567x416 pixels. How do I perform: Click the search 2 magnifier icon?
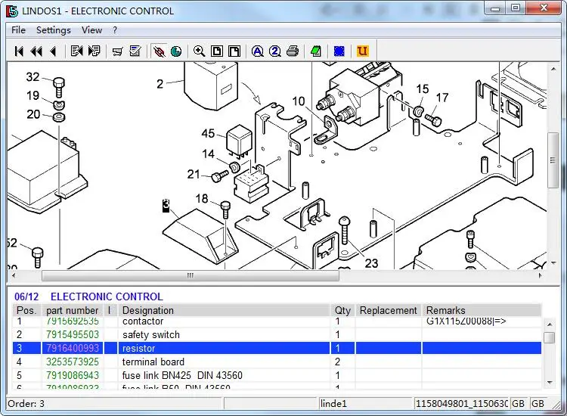[x=275, y=51]
